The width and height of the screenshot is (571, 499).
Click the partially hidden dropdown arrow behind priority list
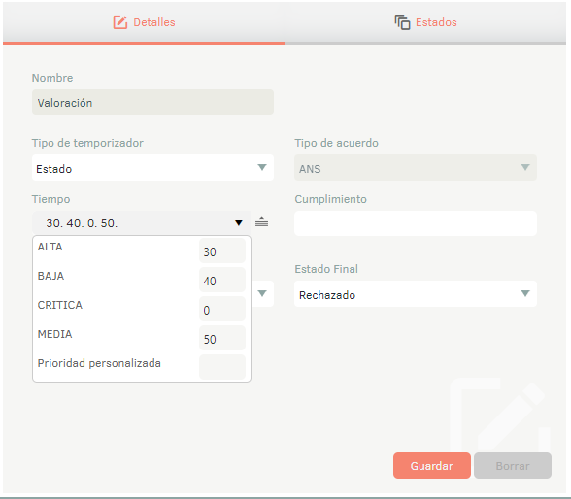tap(262, 293)
